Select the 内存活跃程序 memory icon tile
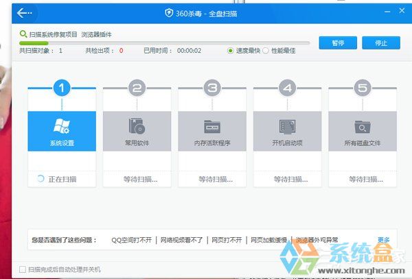The height and width of the screenshot is (279, 412). point(212,131)
